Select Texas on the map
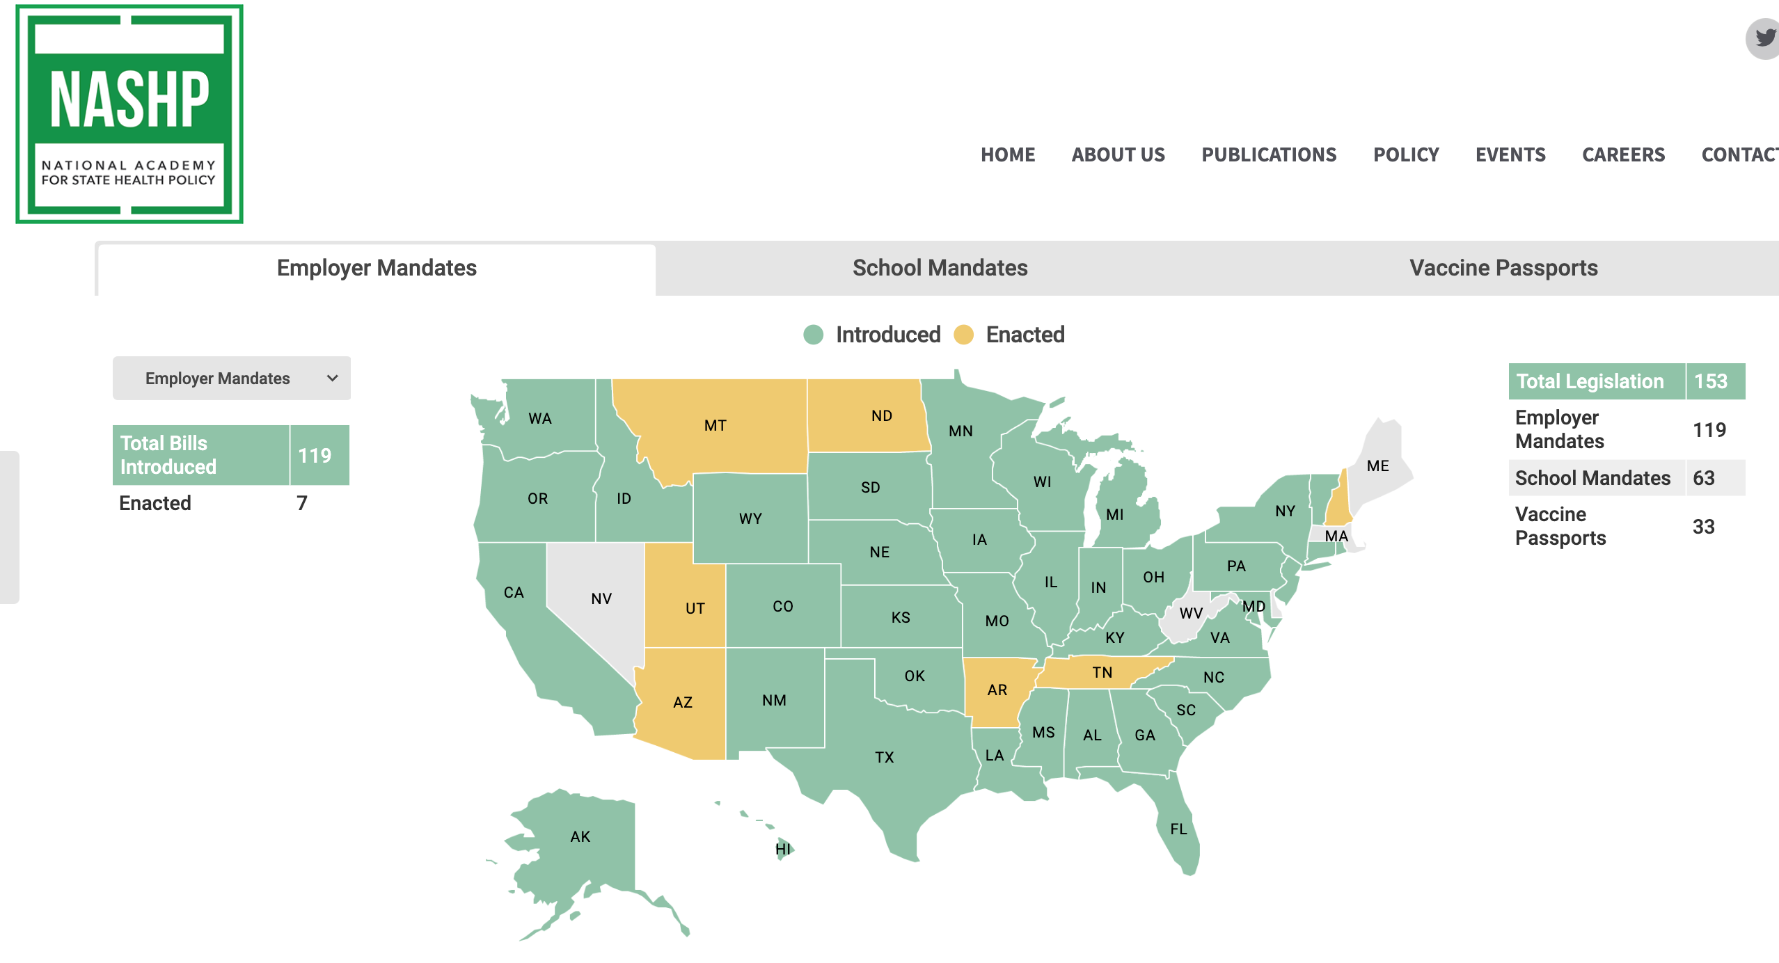Viewport: 1779px width, 963px height. 885,756
